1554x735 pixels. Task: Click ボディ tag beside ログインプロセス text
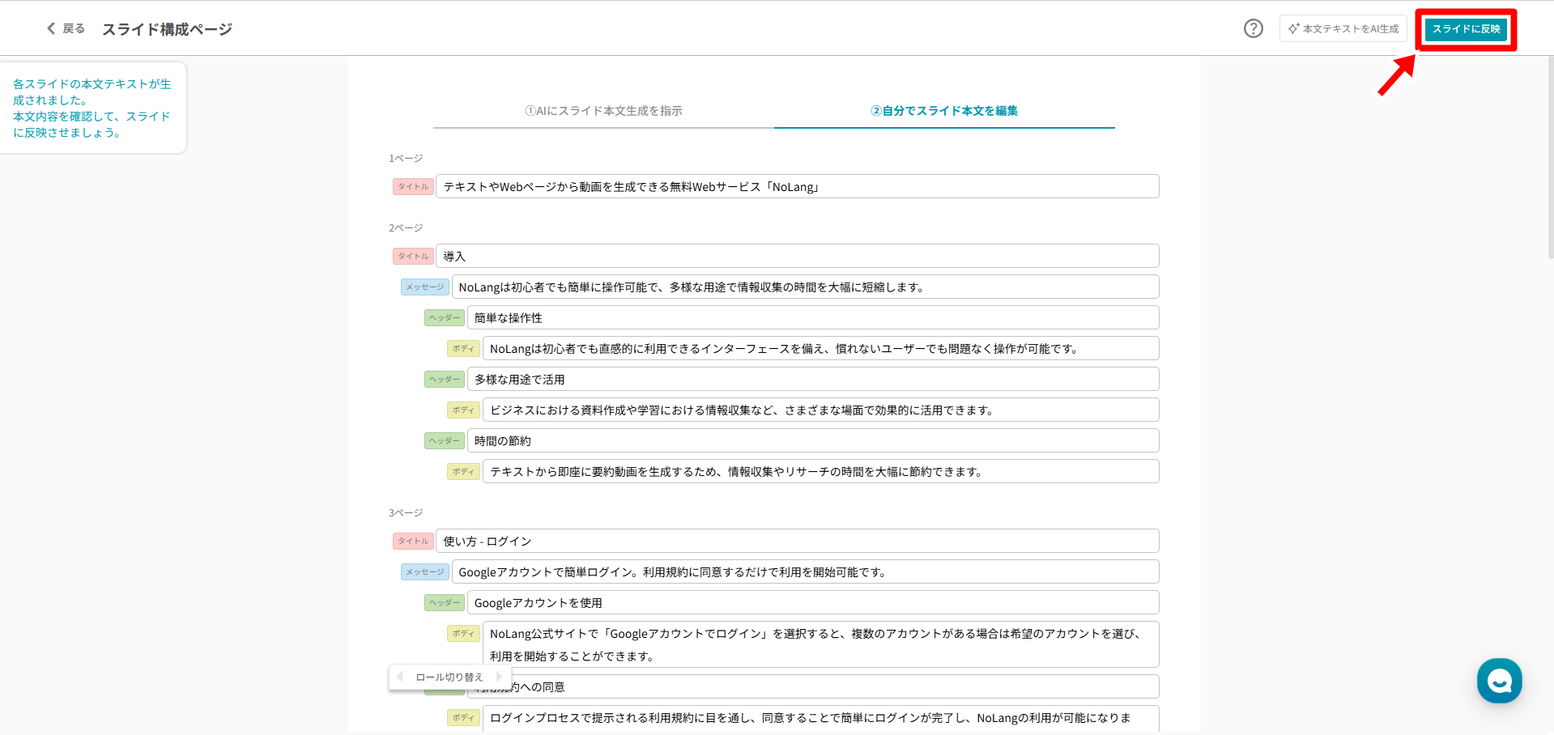(x=463, y=717)
